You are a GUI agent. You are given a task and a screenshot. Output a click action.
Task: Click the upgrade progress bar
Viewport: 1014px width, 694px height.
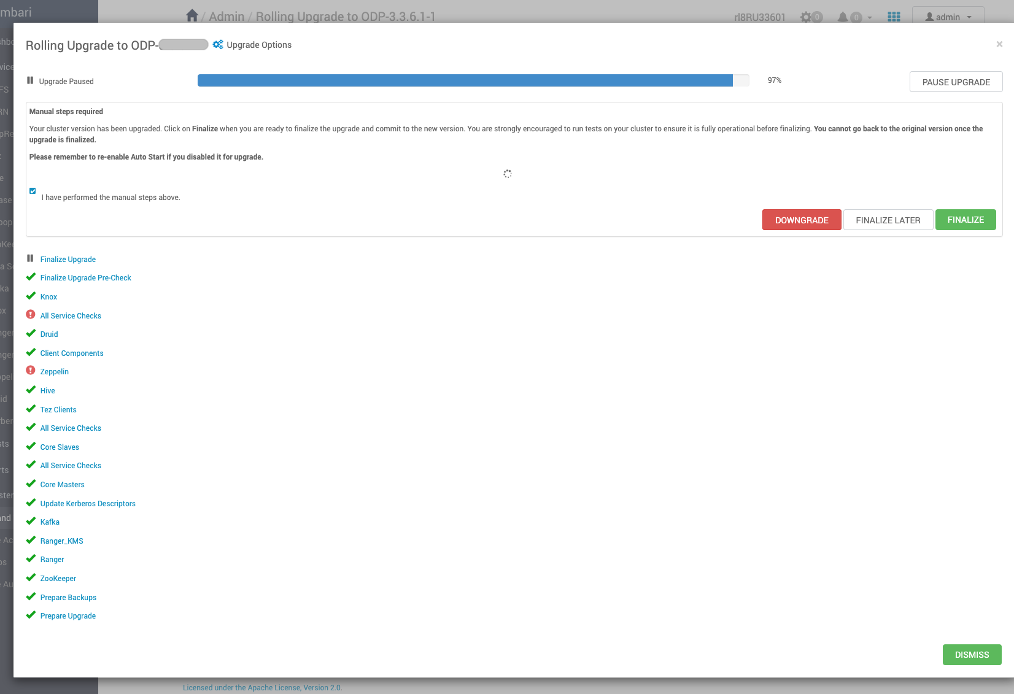(473, 80)
